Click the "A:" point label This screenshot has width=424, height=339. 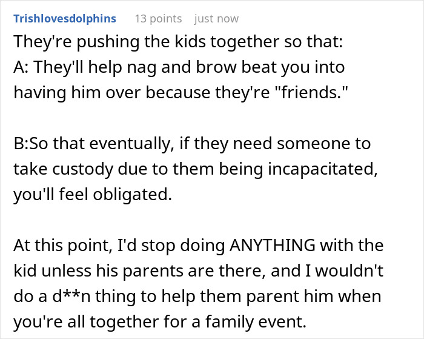pos(22,69)
